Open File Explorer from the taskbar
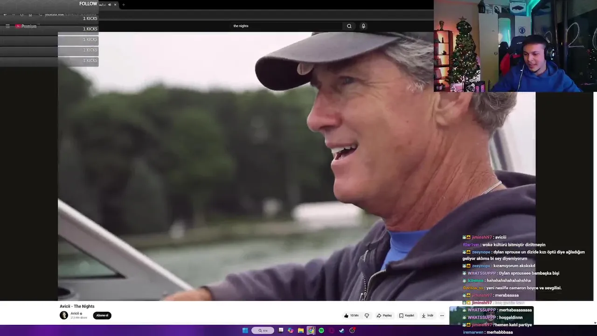The width and height of the screenshot is (597, 336). tap(301, 330)
